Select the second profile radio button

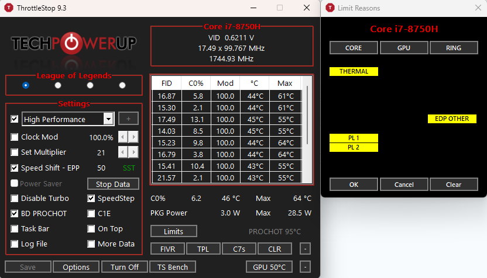(58, 85)
